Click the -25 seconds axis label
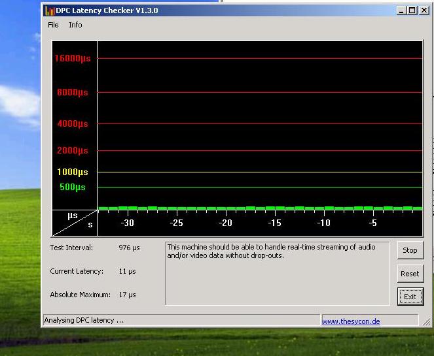The width and height of the screenshot is (434, 356). [x=177, y=223]
